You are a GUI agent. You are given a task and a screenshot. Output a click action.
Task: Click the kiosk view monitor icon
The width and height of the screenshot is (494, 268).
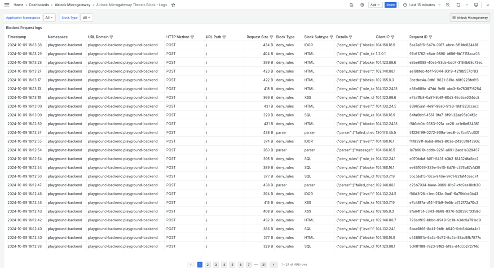pyautogui.click(x=476, y=5)
